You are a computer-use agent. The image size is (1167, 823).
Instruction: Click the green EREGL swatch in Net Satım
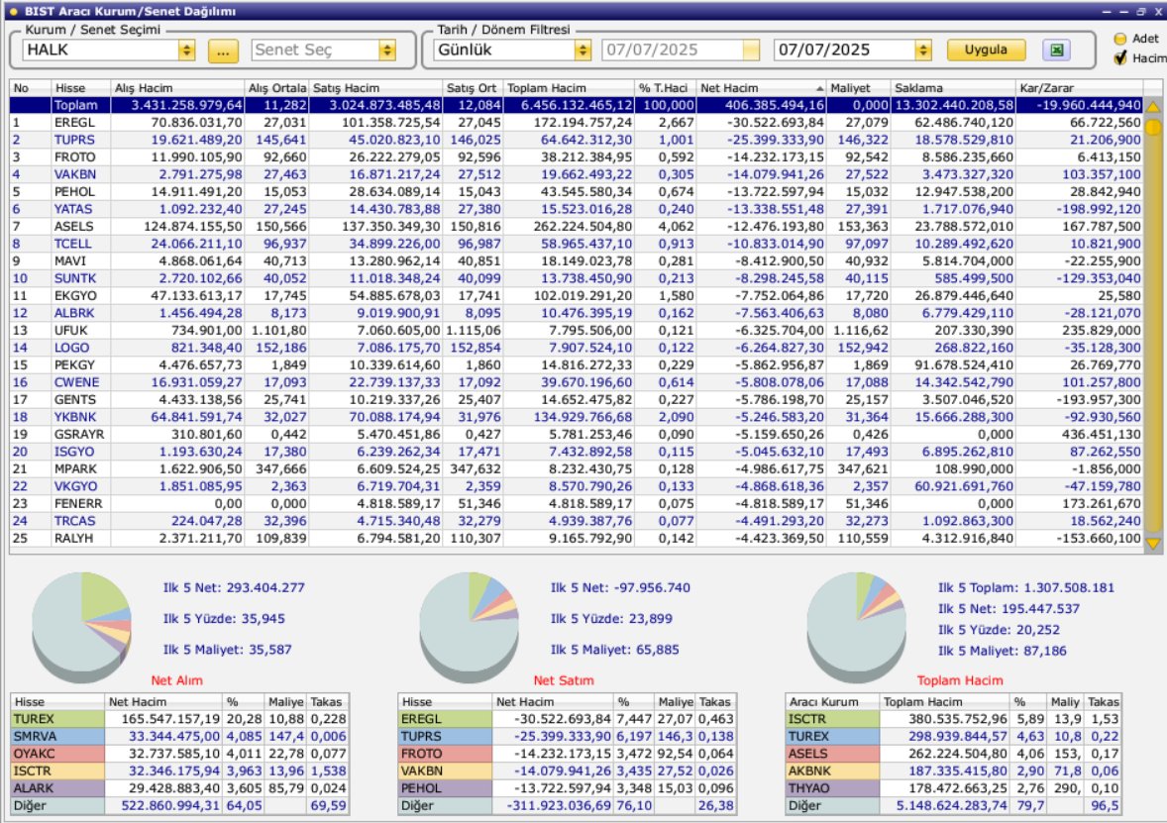pos(445,719)
